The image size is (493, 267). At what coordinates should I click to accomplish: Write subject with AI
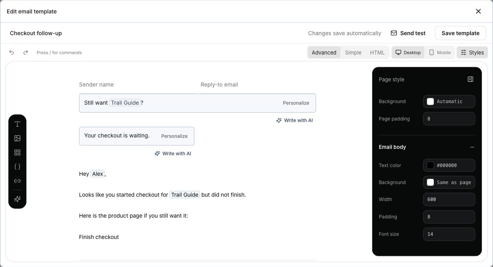[x=294, y=120]
